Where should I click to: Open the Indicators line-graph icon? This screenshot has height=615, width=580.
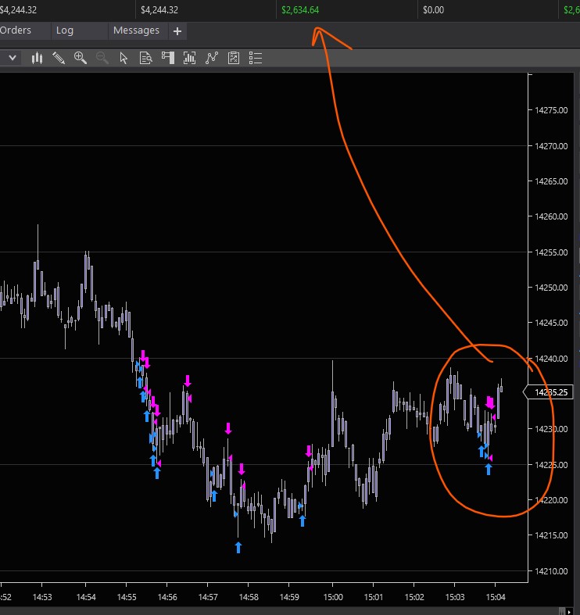tap(212, 58)
